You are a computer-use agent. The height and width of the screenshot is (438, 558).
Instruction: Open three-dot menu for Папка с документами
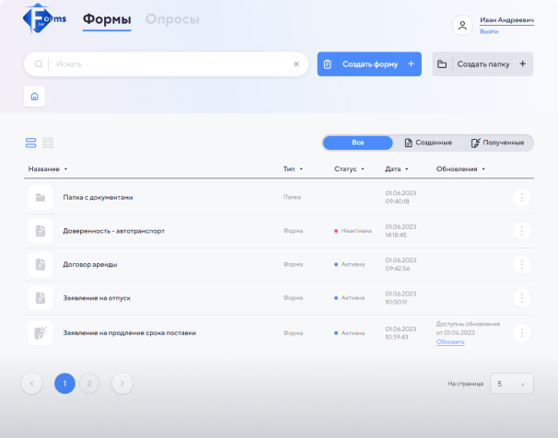click(522, 197)
